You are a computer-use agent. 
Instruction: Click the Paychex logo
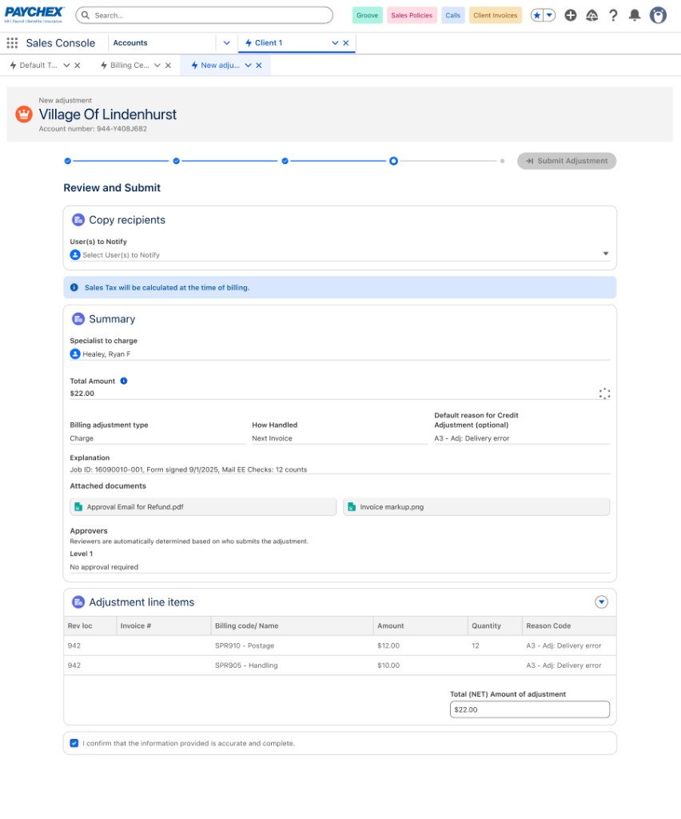tap(34, 14)
